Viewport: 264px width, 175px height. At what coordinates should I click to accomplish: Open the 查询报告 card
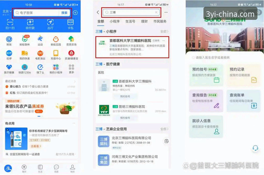tap(206, 101)
